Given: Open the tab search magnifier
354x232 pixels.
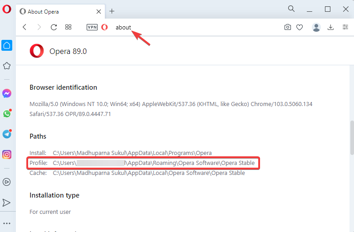Looking at the screenshot, I should tap(291, 9).
